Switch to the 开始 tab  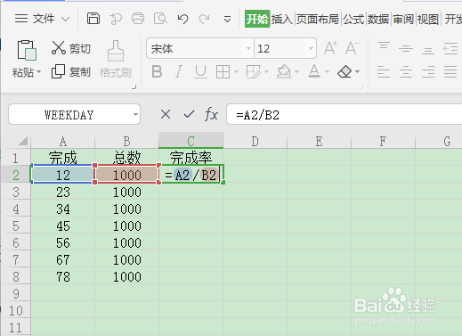click(x=257, y=19)
